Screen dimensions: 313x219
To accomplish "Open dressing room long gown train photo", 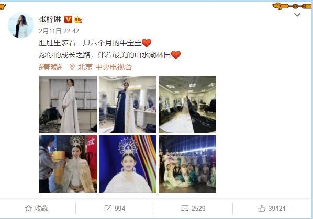I will click(187, 105).
